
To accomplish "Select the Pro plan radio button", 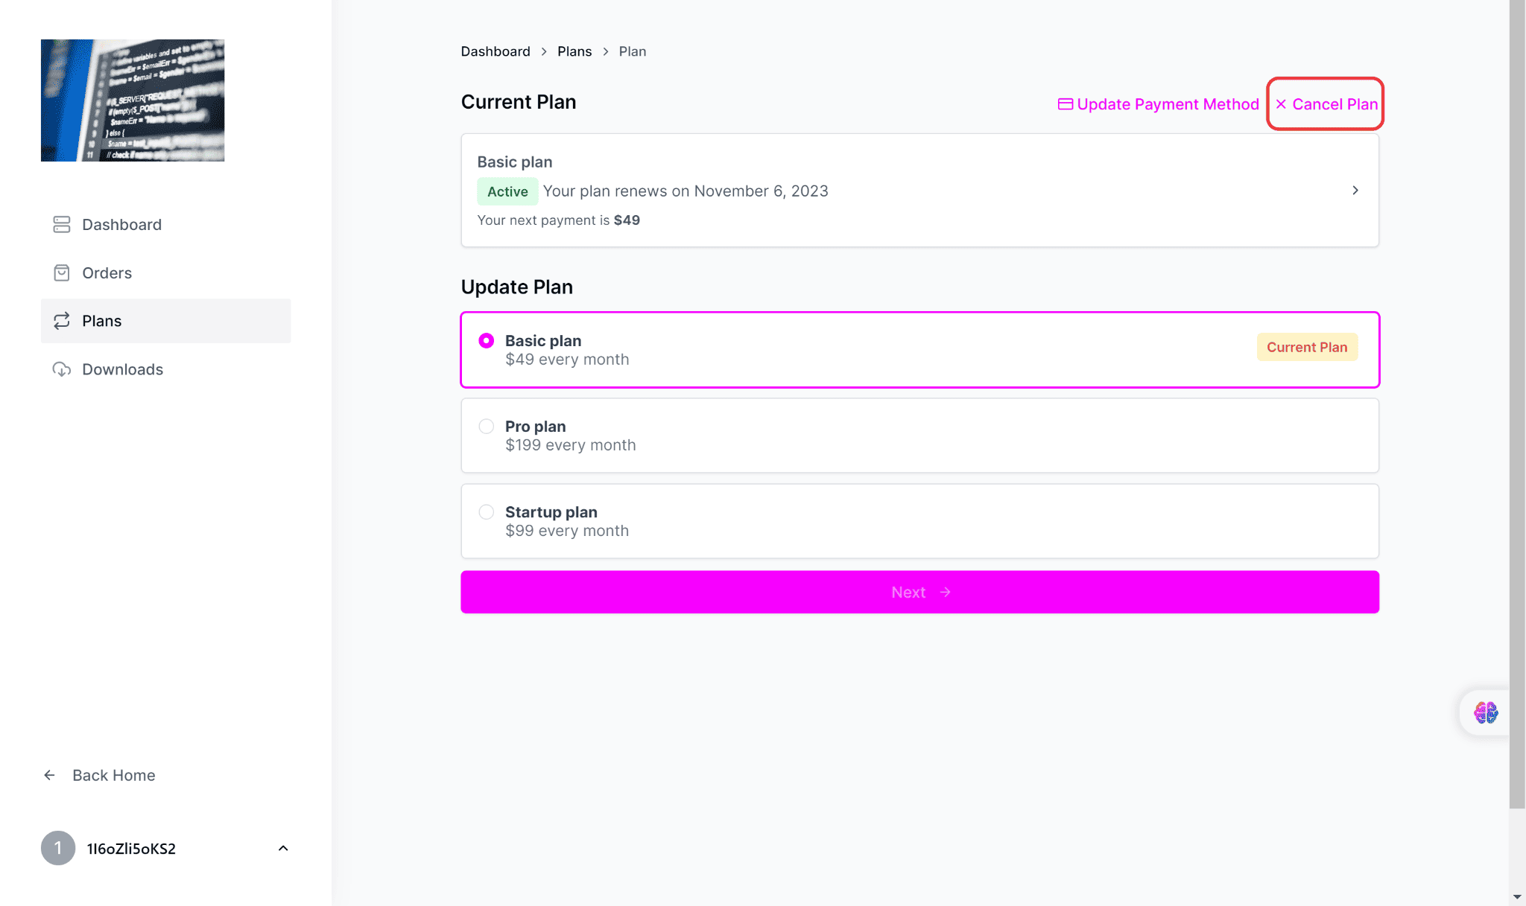I will click(x=487, y=427).
